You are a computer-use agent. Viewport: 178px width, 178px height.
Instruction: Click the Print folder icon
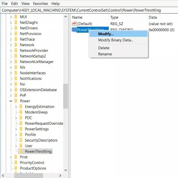(x=16, y=157)
